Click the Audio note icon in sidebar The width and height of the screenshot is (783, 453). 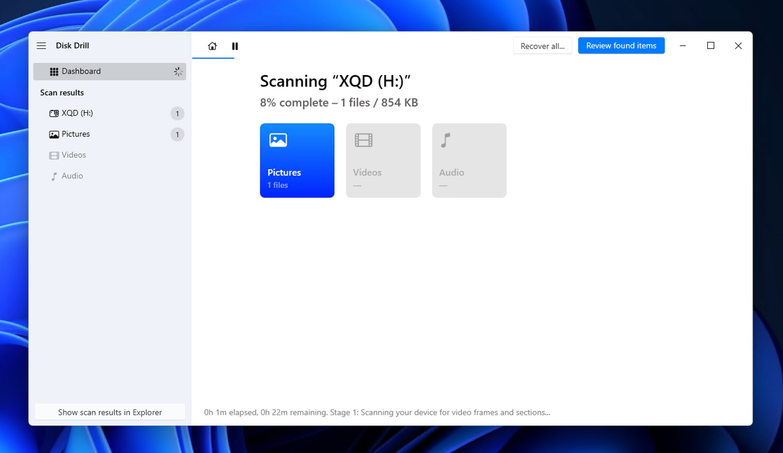click(x=54, y=176)
